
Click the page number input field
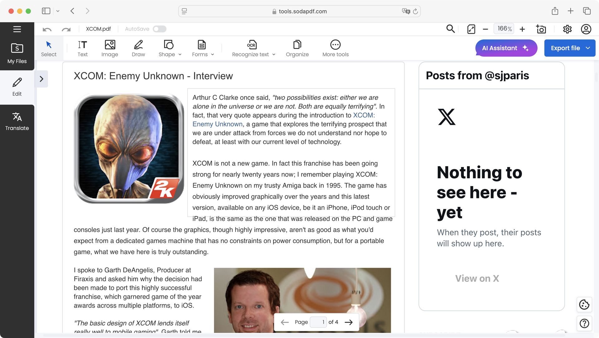pos(318,322)
